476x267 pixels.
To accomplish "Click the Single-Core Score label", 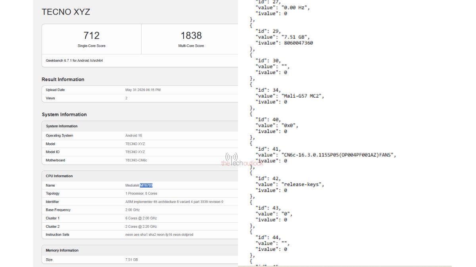I will point(91,46).
